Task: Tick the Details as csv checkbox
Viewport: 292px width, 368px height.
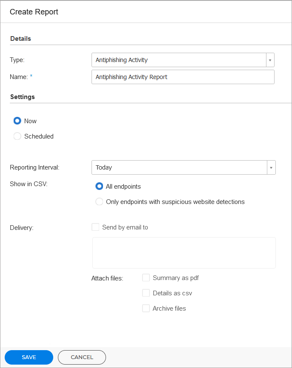Action: click(x=146, y=293)
